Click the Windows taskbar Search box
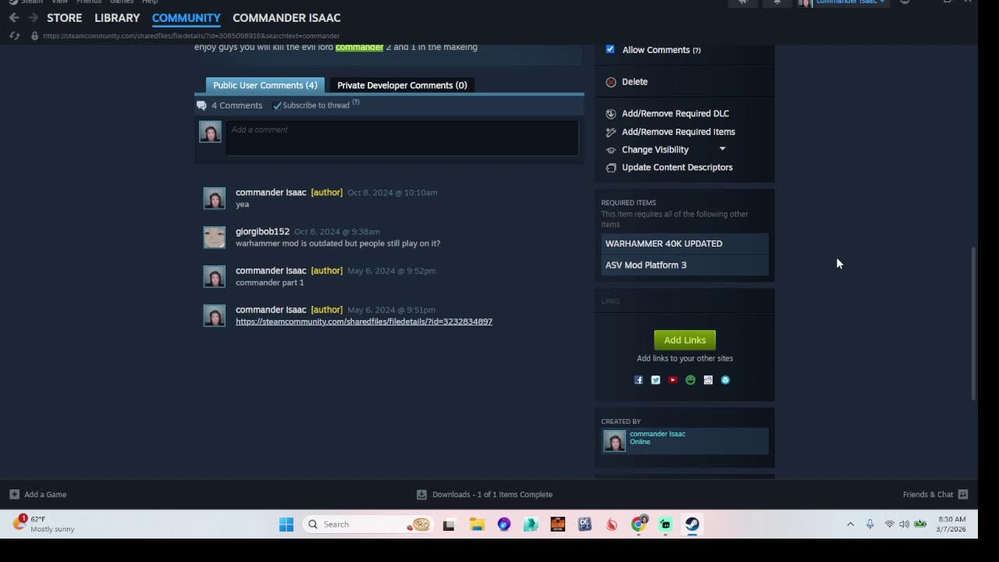Image resolution: width=999 pixels, height=562 pixels. tap(368, 525)
